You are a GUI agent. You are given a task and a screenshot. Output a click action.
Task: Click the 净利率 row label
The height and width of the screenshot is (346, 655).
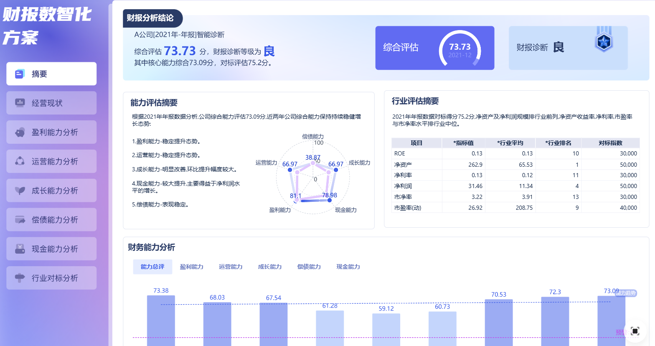pyautogui.click(x=403, y=175)
